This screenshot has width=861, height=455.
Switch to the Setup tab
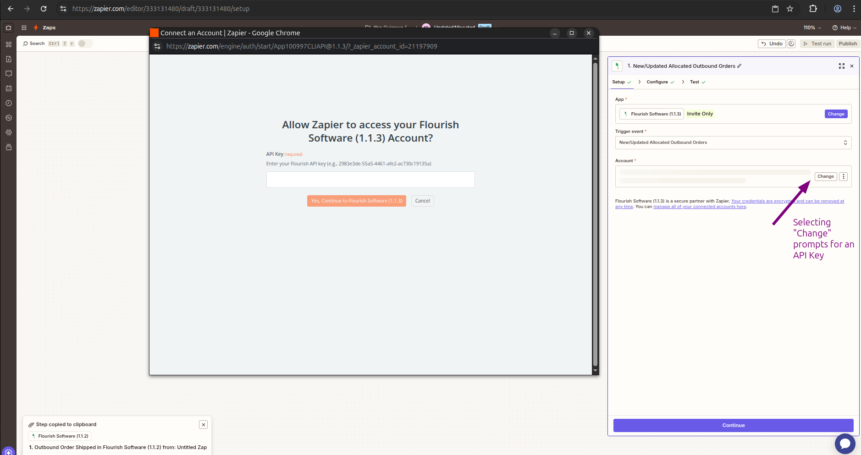click(622, 82)
